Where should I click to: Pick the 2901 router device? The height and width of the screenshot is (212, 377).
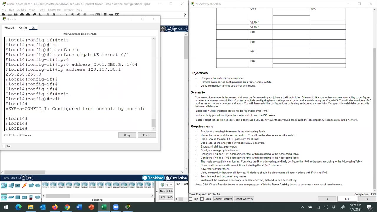[69, 185]
